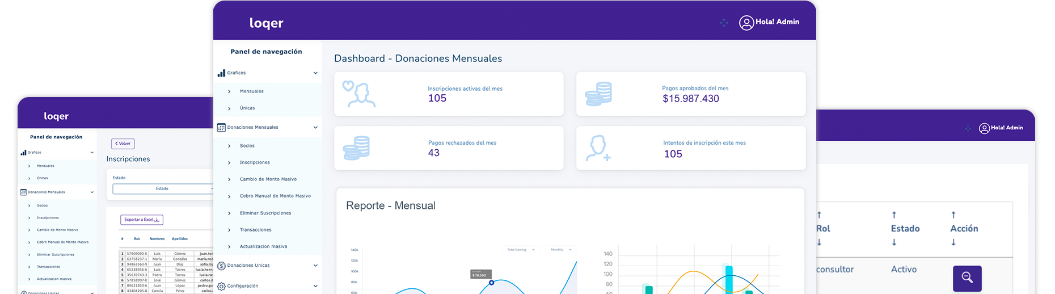This screenshot has height=294, width=1055.
Task: Click the user avatar icon in the front window header
Action: tap(746, 23)
